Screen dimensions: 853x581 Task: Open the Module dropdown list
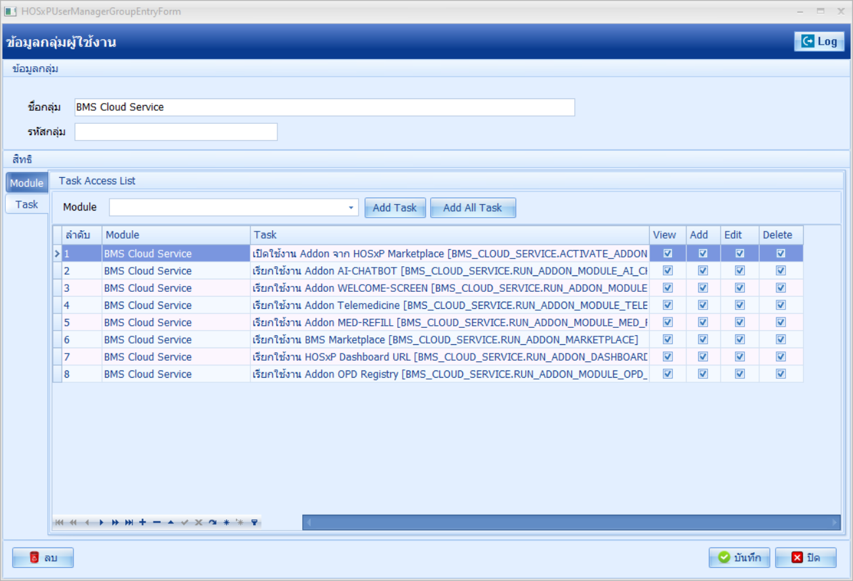[351, 208]
